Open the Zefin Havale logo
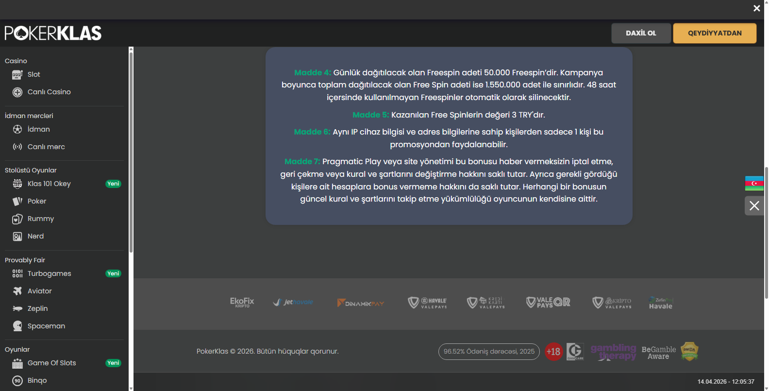This screenshot has height=391, width=769. click(661, 303)
